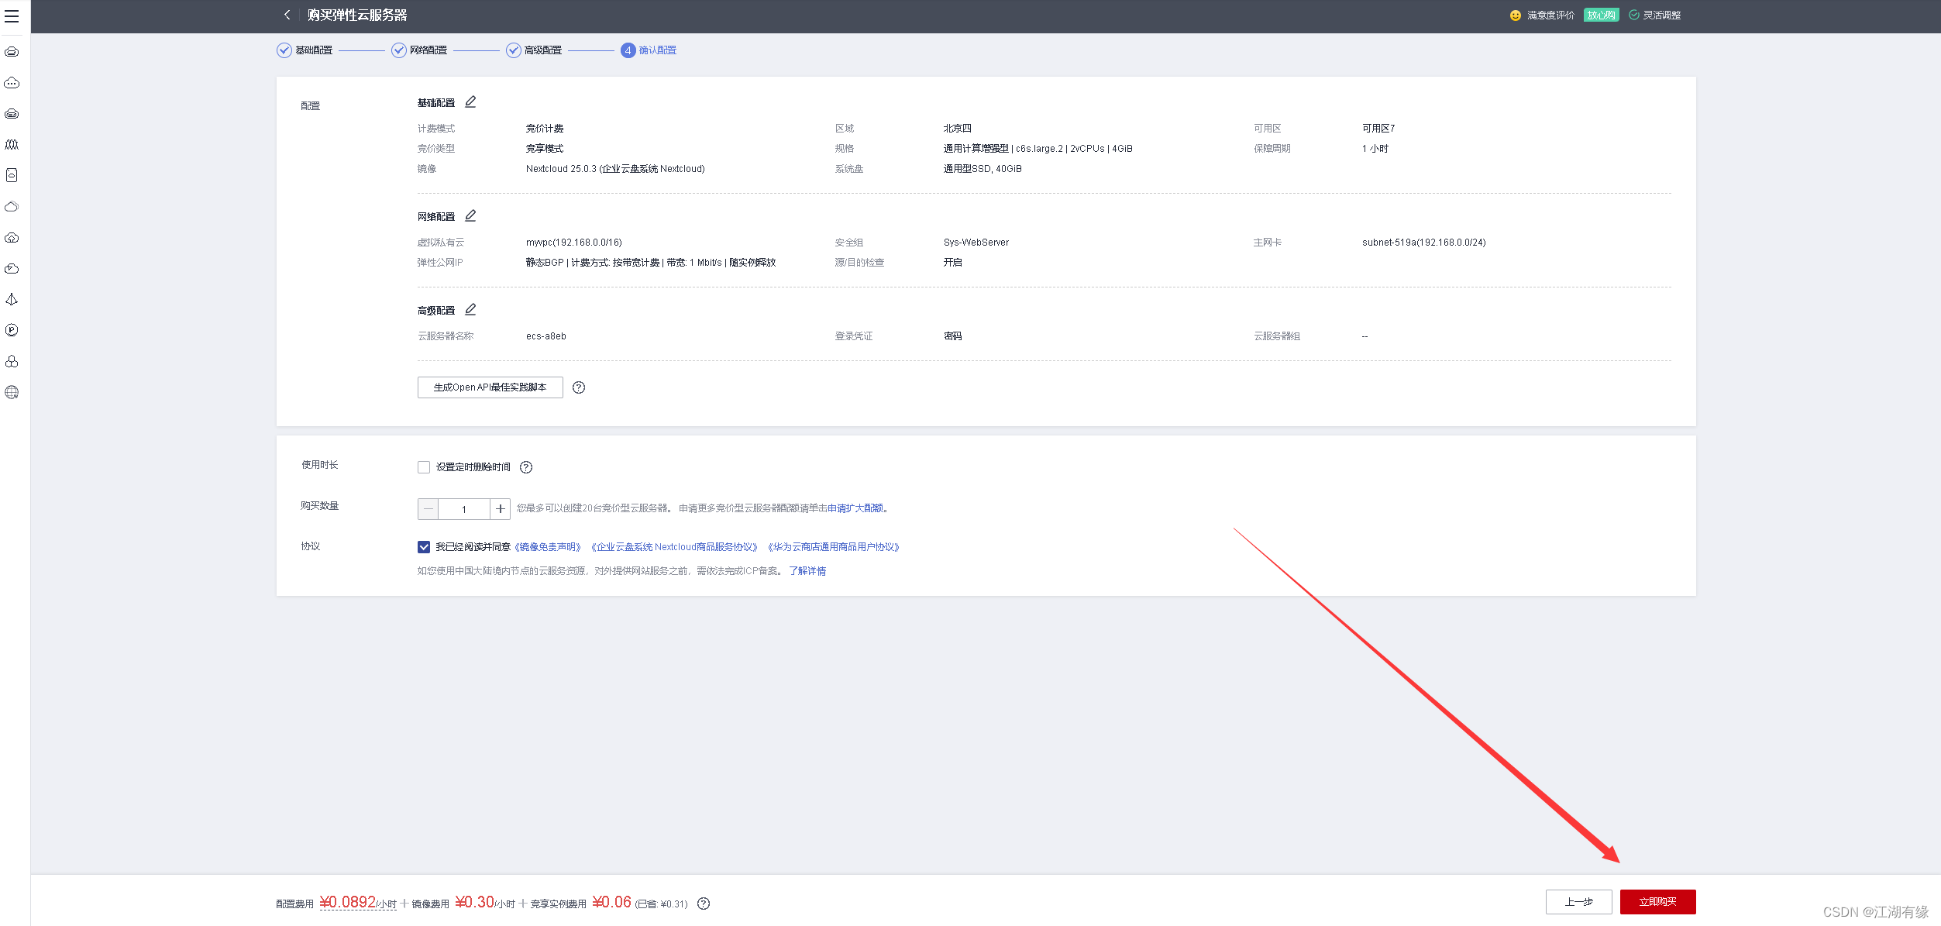
Task: Click the price details help icon
Action: coord(704,904)
